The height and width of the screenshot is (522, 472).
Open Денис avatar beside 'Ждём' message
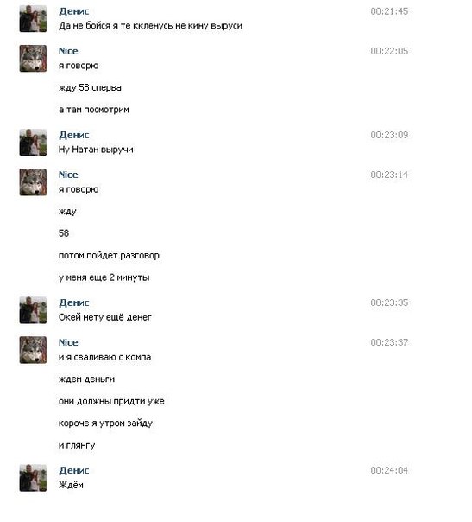coord(33,478)
